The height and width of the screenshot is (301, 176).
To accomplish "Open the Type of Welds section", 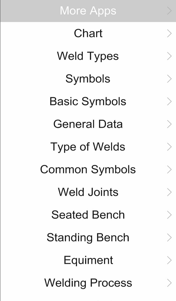I will [88, 147].
